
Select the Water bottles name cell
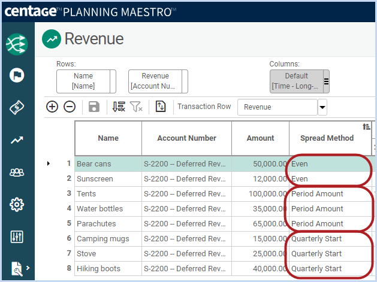(x=108, y=209)
